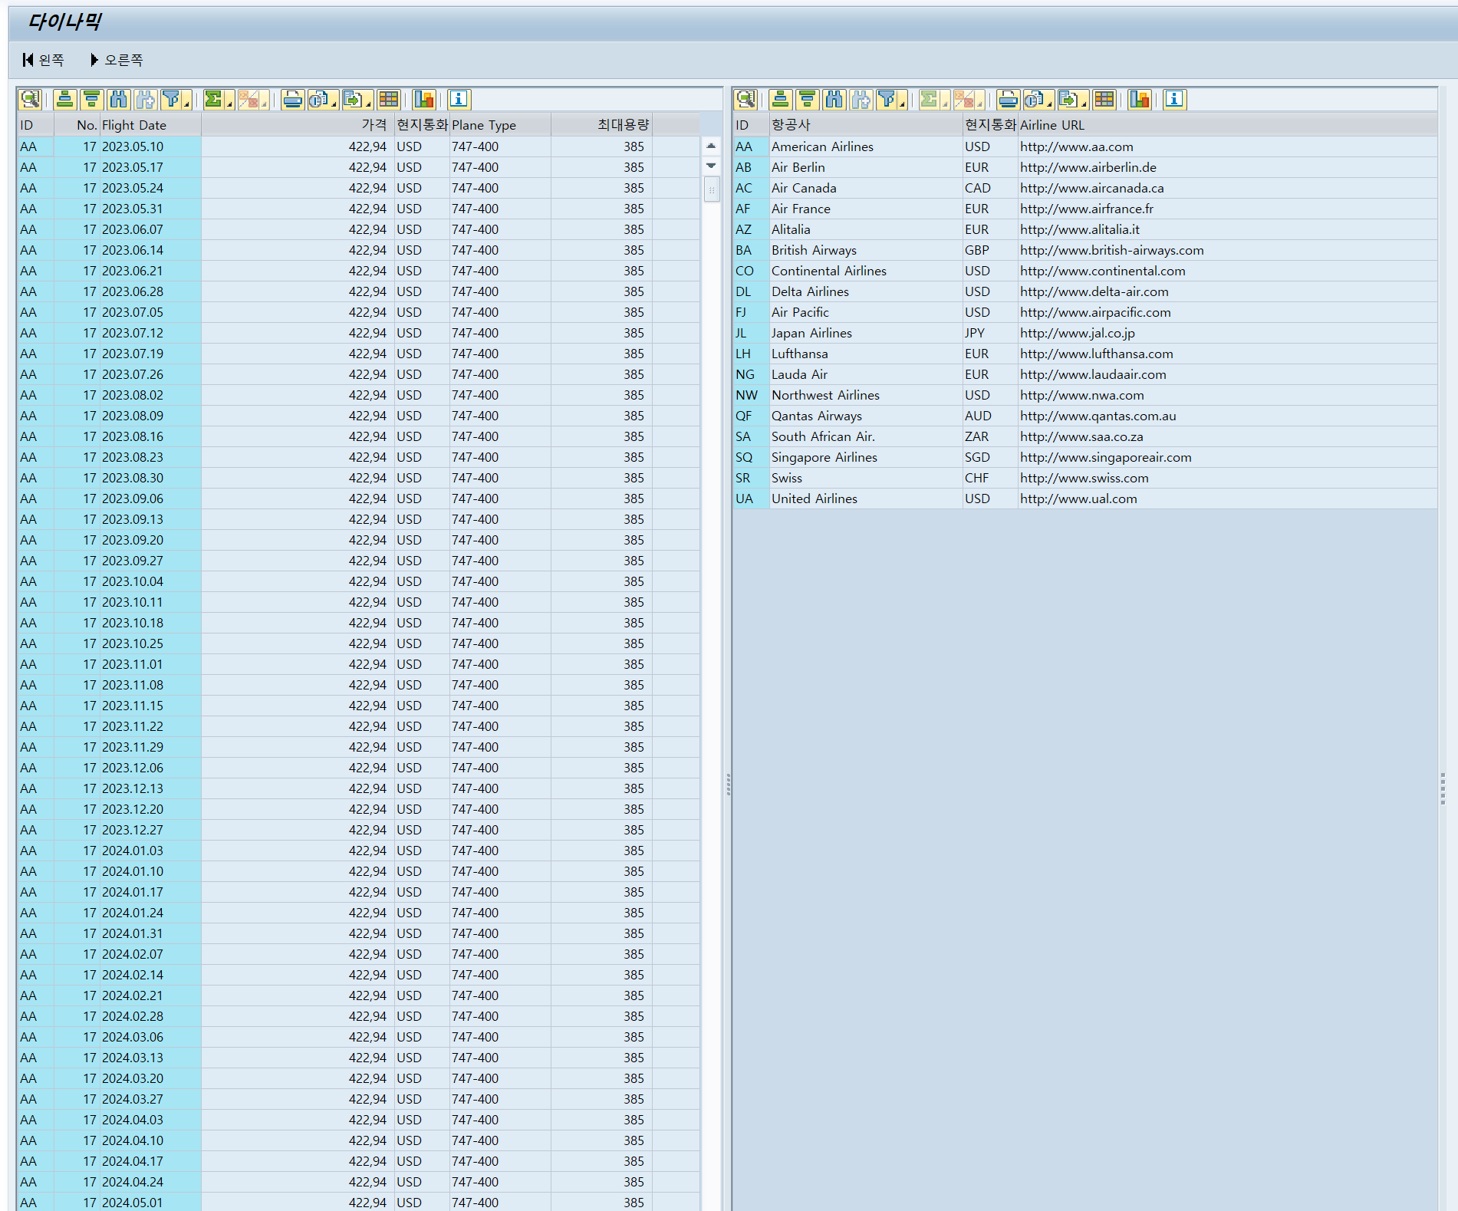
Task: Select flight date cell 2023.12.27
Action: pos(150,830)
